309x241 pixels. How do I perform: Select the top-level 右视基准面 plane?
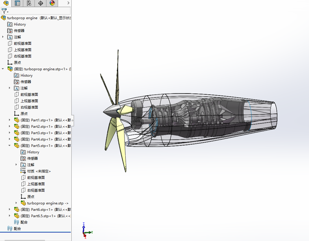pos(19,56)
